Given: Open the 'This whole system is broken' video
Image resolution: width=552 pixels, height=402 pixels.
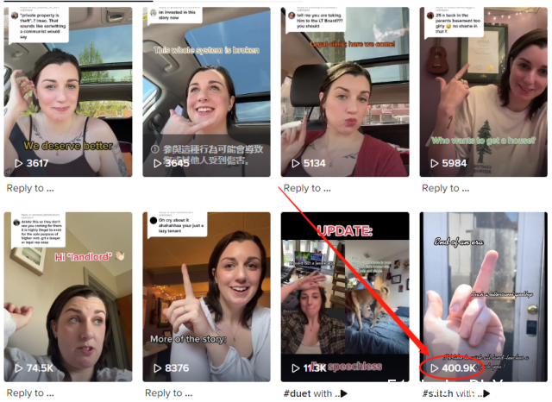Looking at the screenshot, I should (206, 91).
